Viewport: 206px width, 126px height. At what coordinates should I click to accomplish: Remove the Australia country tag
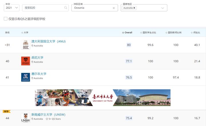click(x=134, y=8)
